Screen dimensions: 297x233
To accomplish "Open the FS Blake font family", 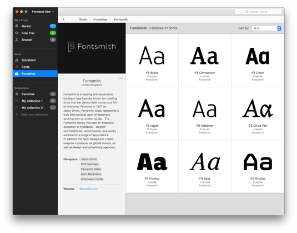I will (x=152, y=61).
